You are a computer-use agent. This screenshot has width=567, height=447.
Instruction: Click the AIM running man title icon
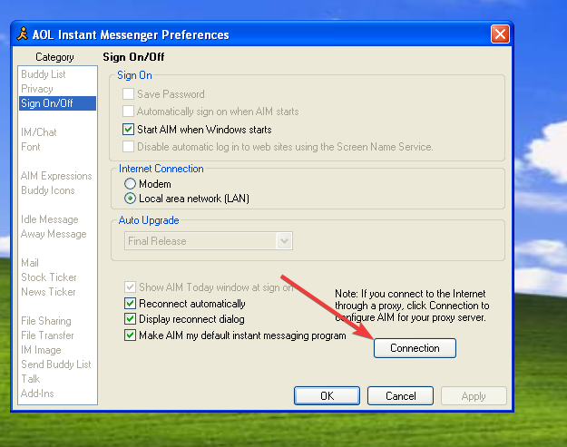click(x=23, y=34)
